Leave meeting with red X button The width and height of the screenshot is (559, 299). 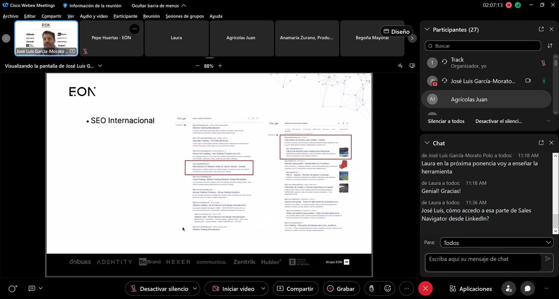tap(425, 289)
